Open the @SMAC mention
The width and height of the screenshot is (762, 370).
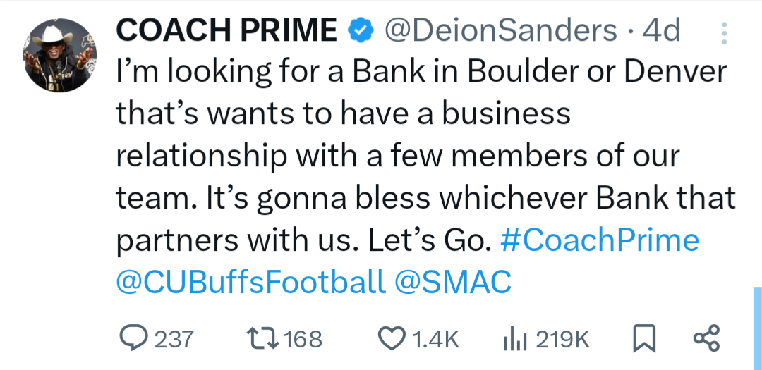(x=452, y=282)
